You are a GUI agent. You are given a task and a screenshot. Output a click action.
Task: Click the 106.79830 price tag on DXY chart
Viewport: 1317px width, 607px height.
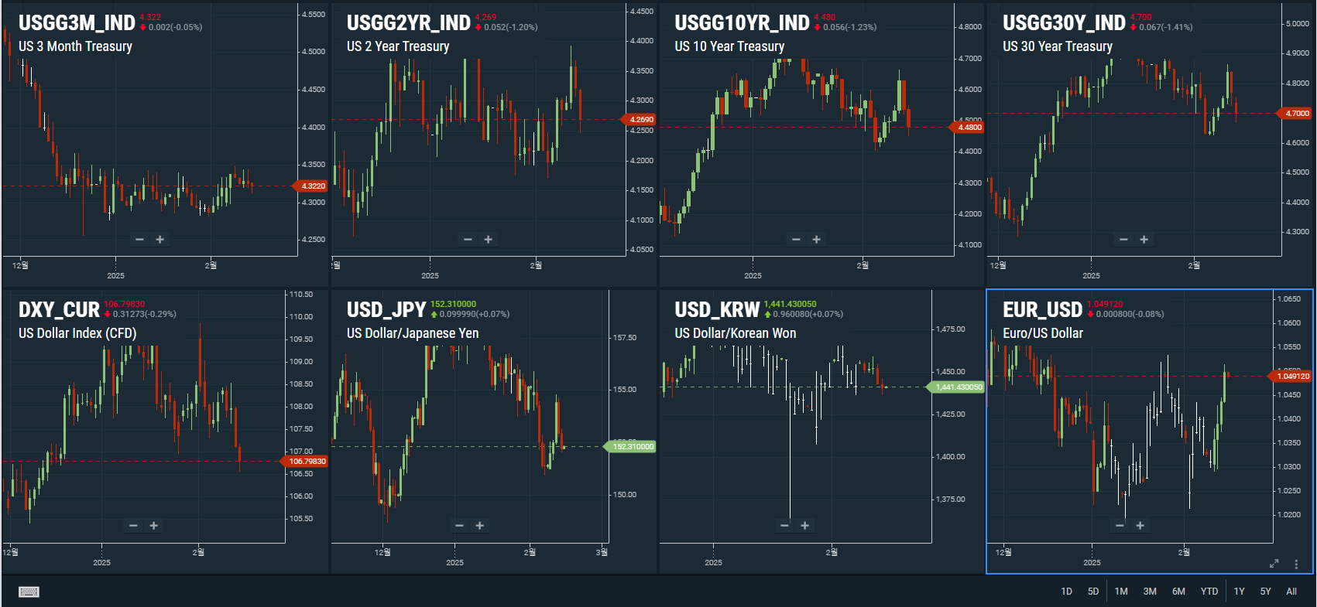pos(304,461)
